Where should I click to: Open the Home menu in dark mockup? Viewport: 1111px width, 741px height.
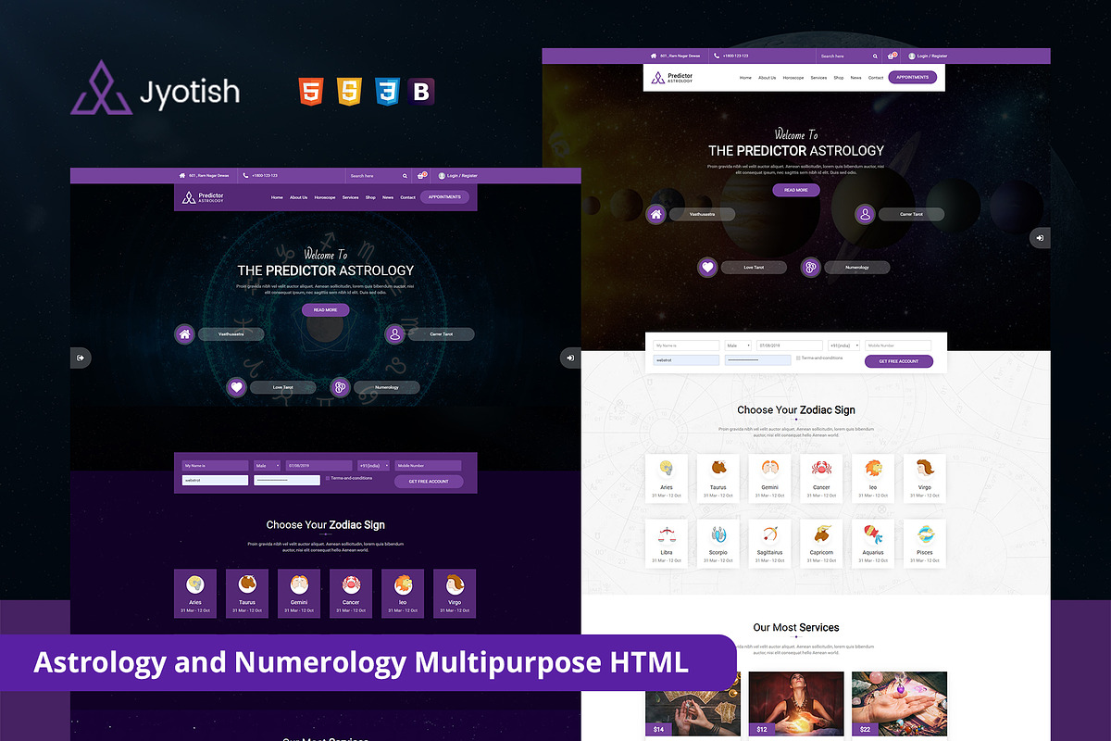pos(277,197)
